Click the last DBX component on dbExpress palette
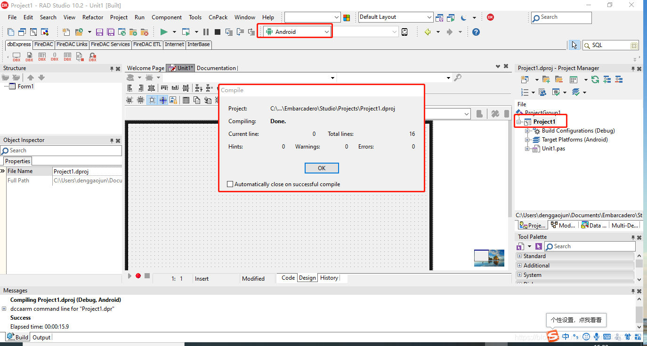 coord(93,57)
